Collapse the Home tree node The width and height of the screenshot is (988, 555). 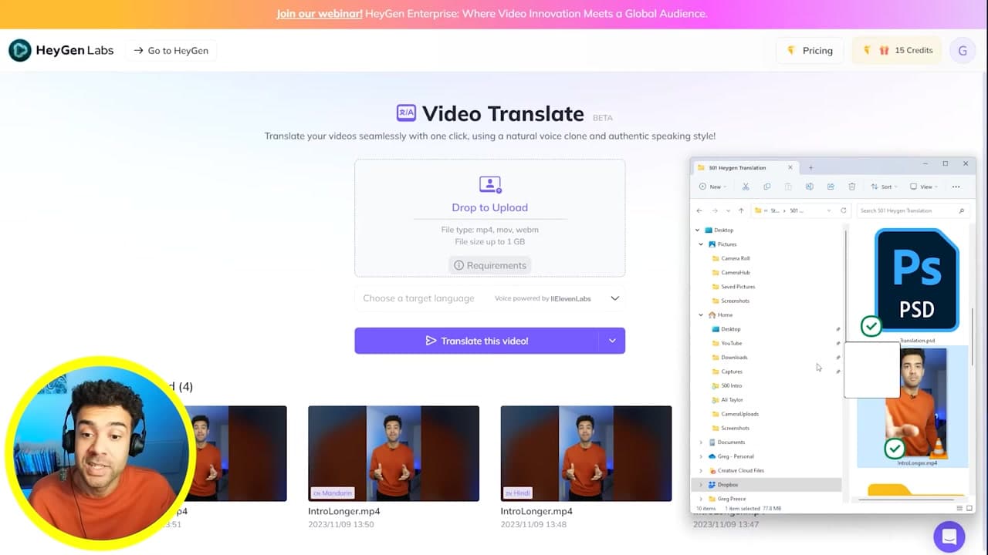[701, 314]
